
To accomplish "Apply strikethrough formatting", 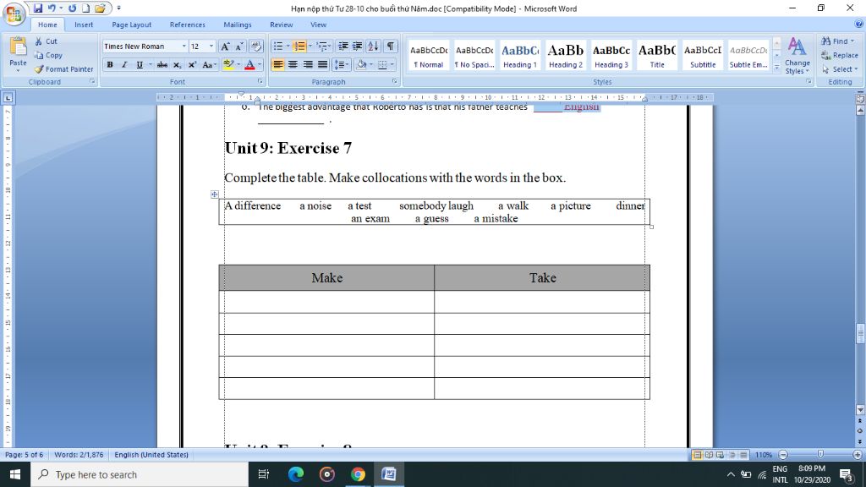I will click(x=162, y=64).
